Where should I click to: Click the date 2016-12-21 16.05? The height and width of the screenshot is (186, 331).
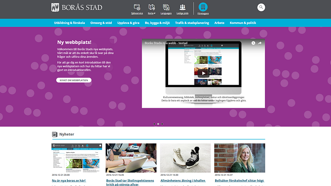115,175
